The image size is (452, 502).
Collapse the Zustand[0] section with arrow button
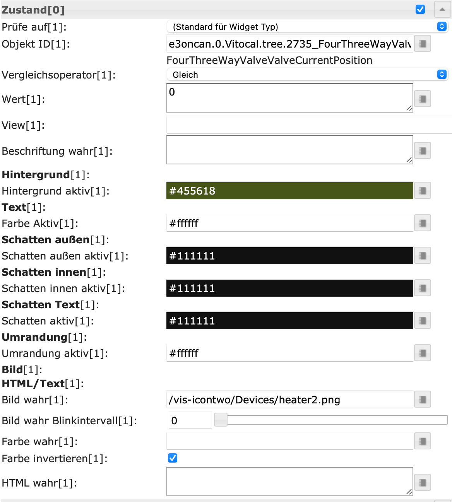click(442, 9)
